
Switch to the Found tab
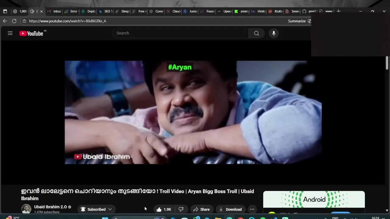coord(207,11)
